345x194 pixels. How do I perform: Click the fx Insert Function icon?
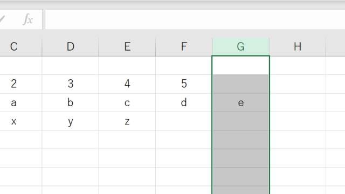28,19
